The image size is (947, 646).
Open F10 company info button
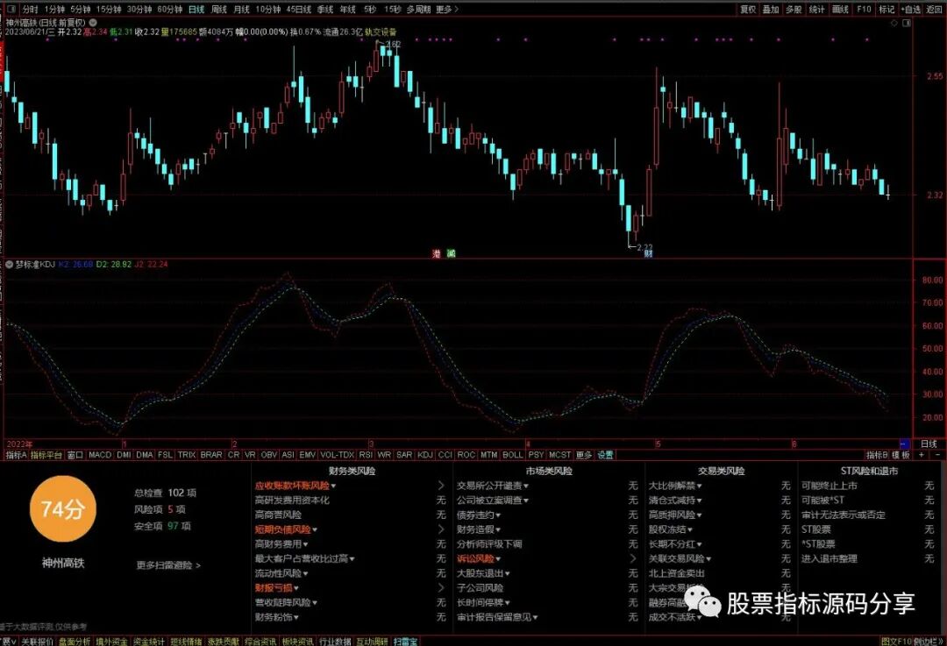[864, 9]
